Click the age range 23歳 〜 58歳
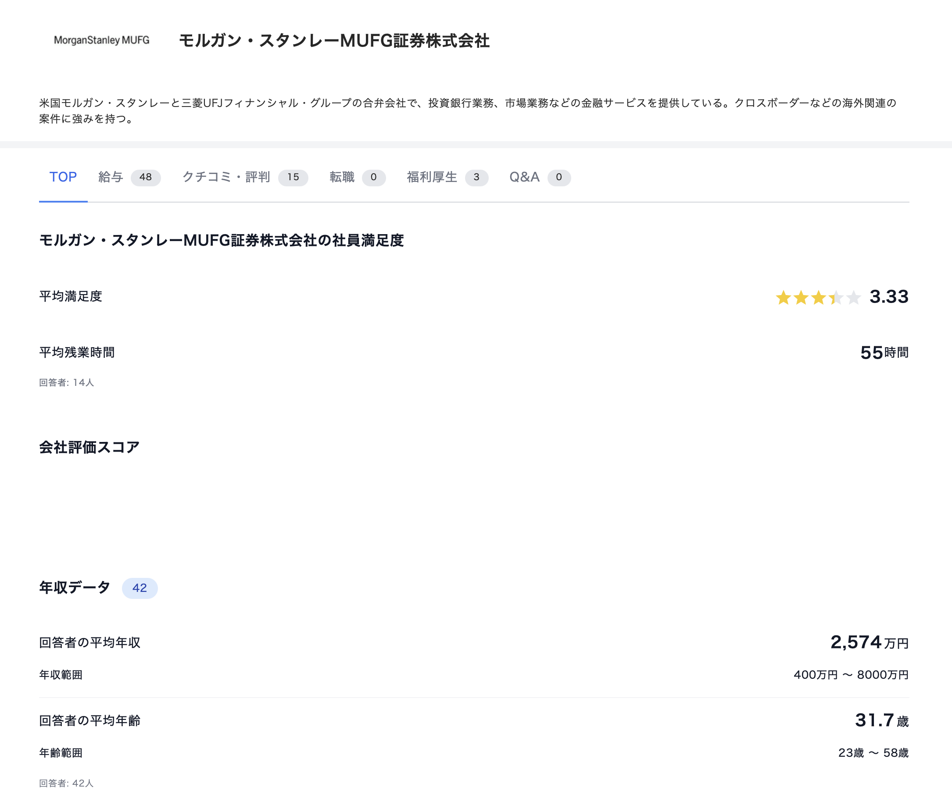Viewport: 952px width, 812px height. [x=873, y=753]
